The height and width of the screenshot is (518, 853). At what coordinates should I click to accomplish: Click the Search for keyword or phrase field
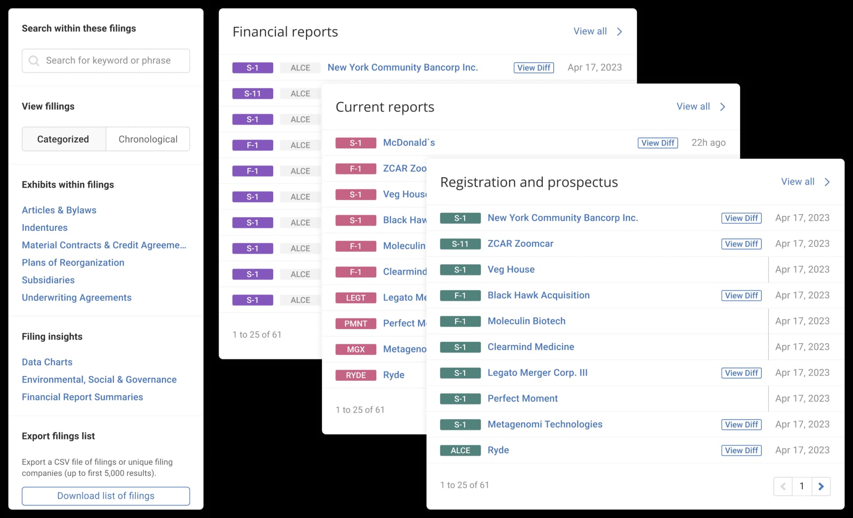pyautogui.click(x=106, y=61)
